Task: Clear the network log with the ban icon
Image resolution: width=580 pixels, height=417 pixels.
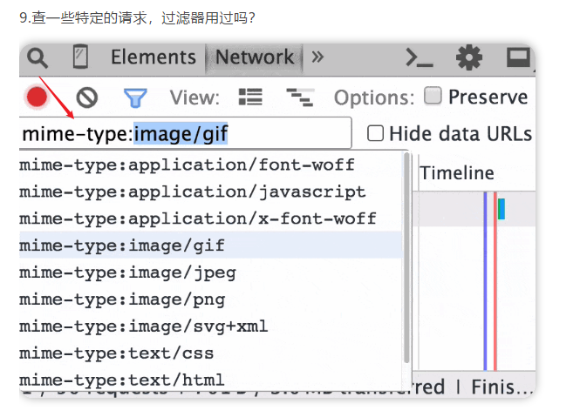Action: (87, 98)
